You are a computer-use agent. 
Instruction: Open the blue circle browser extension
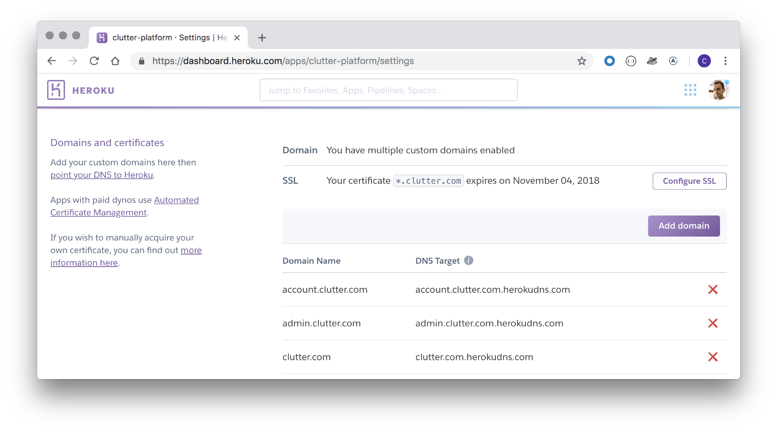609,61
